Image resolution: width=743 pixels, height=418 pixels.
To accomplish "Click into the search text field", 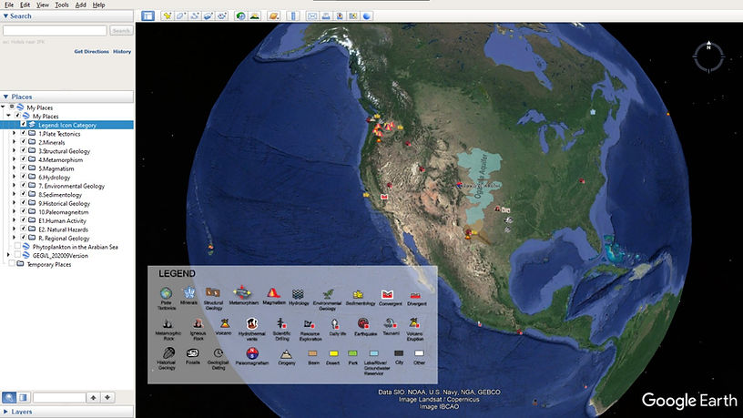I will click(55, 30).
